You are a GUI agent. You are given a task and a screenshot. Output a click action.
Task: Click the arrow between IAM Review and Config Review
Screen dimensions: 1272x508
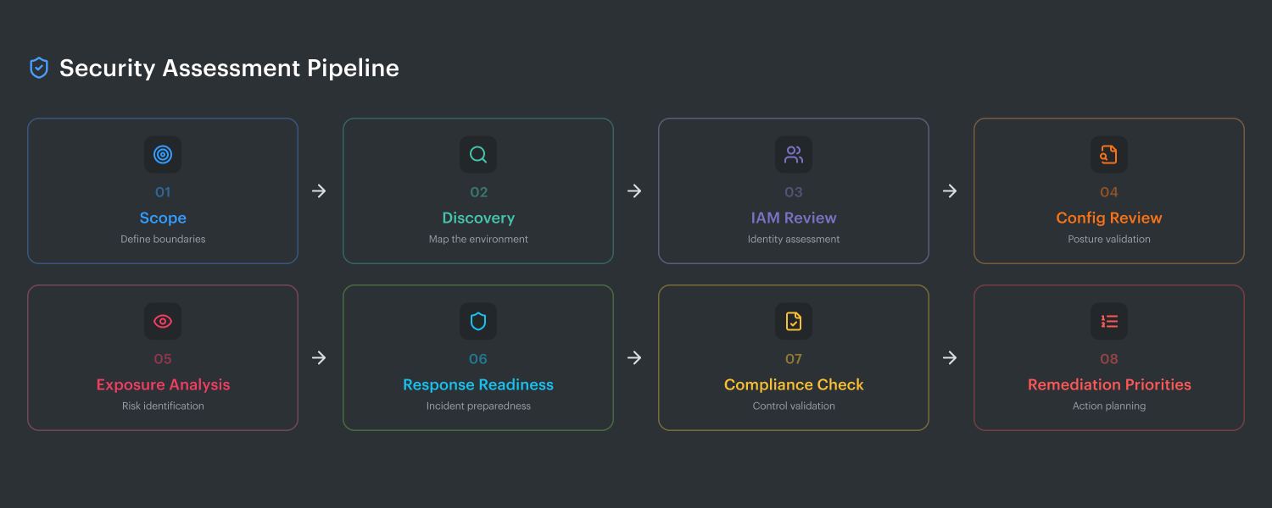949,191
